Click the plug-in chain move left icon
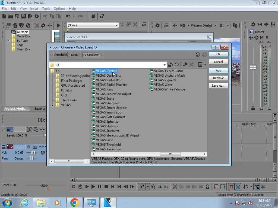 [x=198, y=55]
